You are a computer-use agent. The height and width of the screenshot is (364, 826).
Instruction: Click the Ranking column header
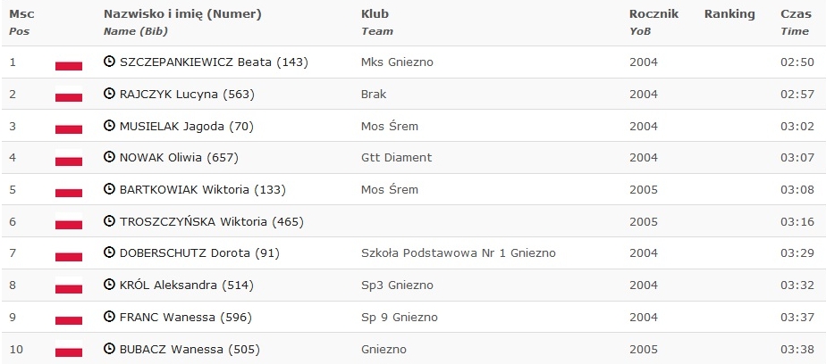point(729,14)
